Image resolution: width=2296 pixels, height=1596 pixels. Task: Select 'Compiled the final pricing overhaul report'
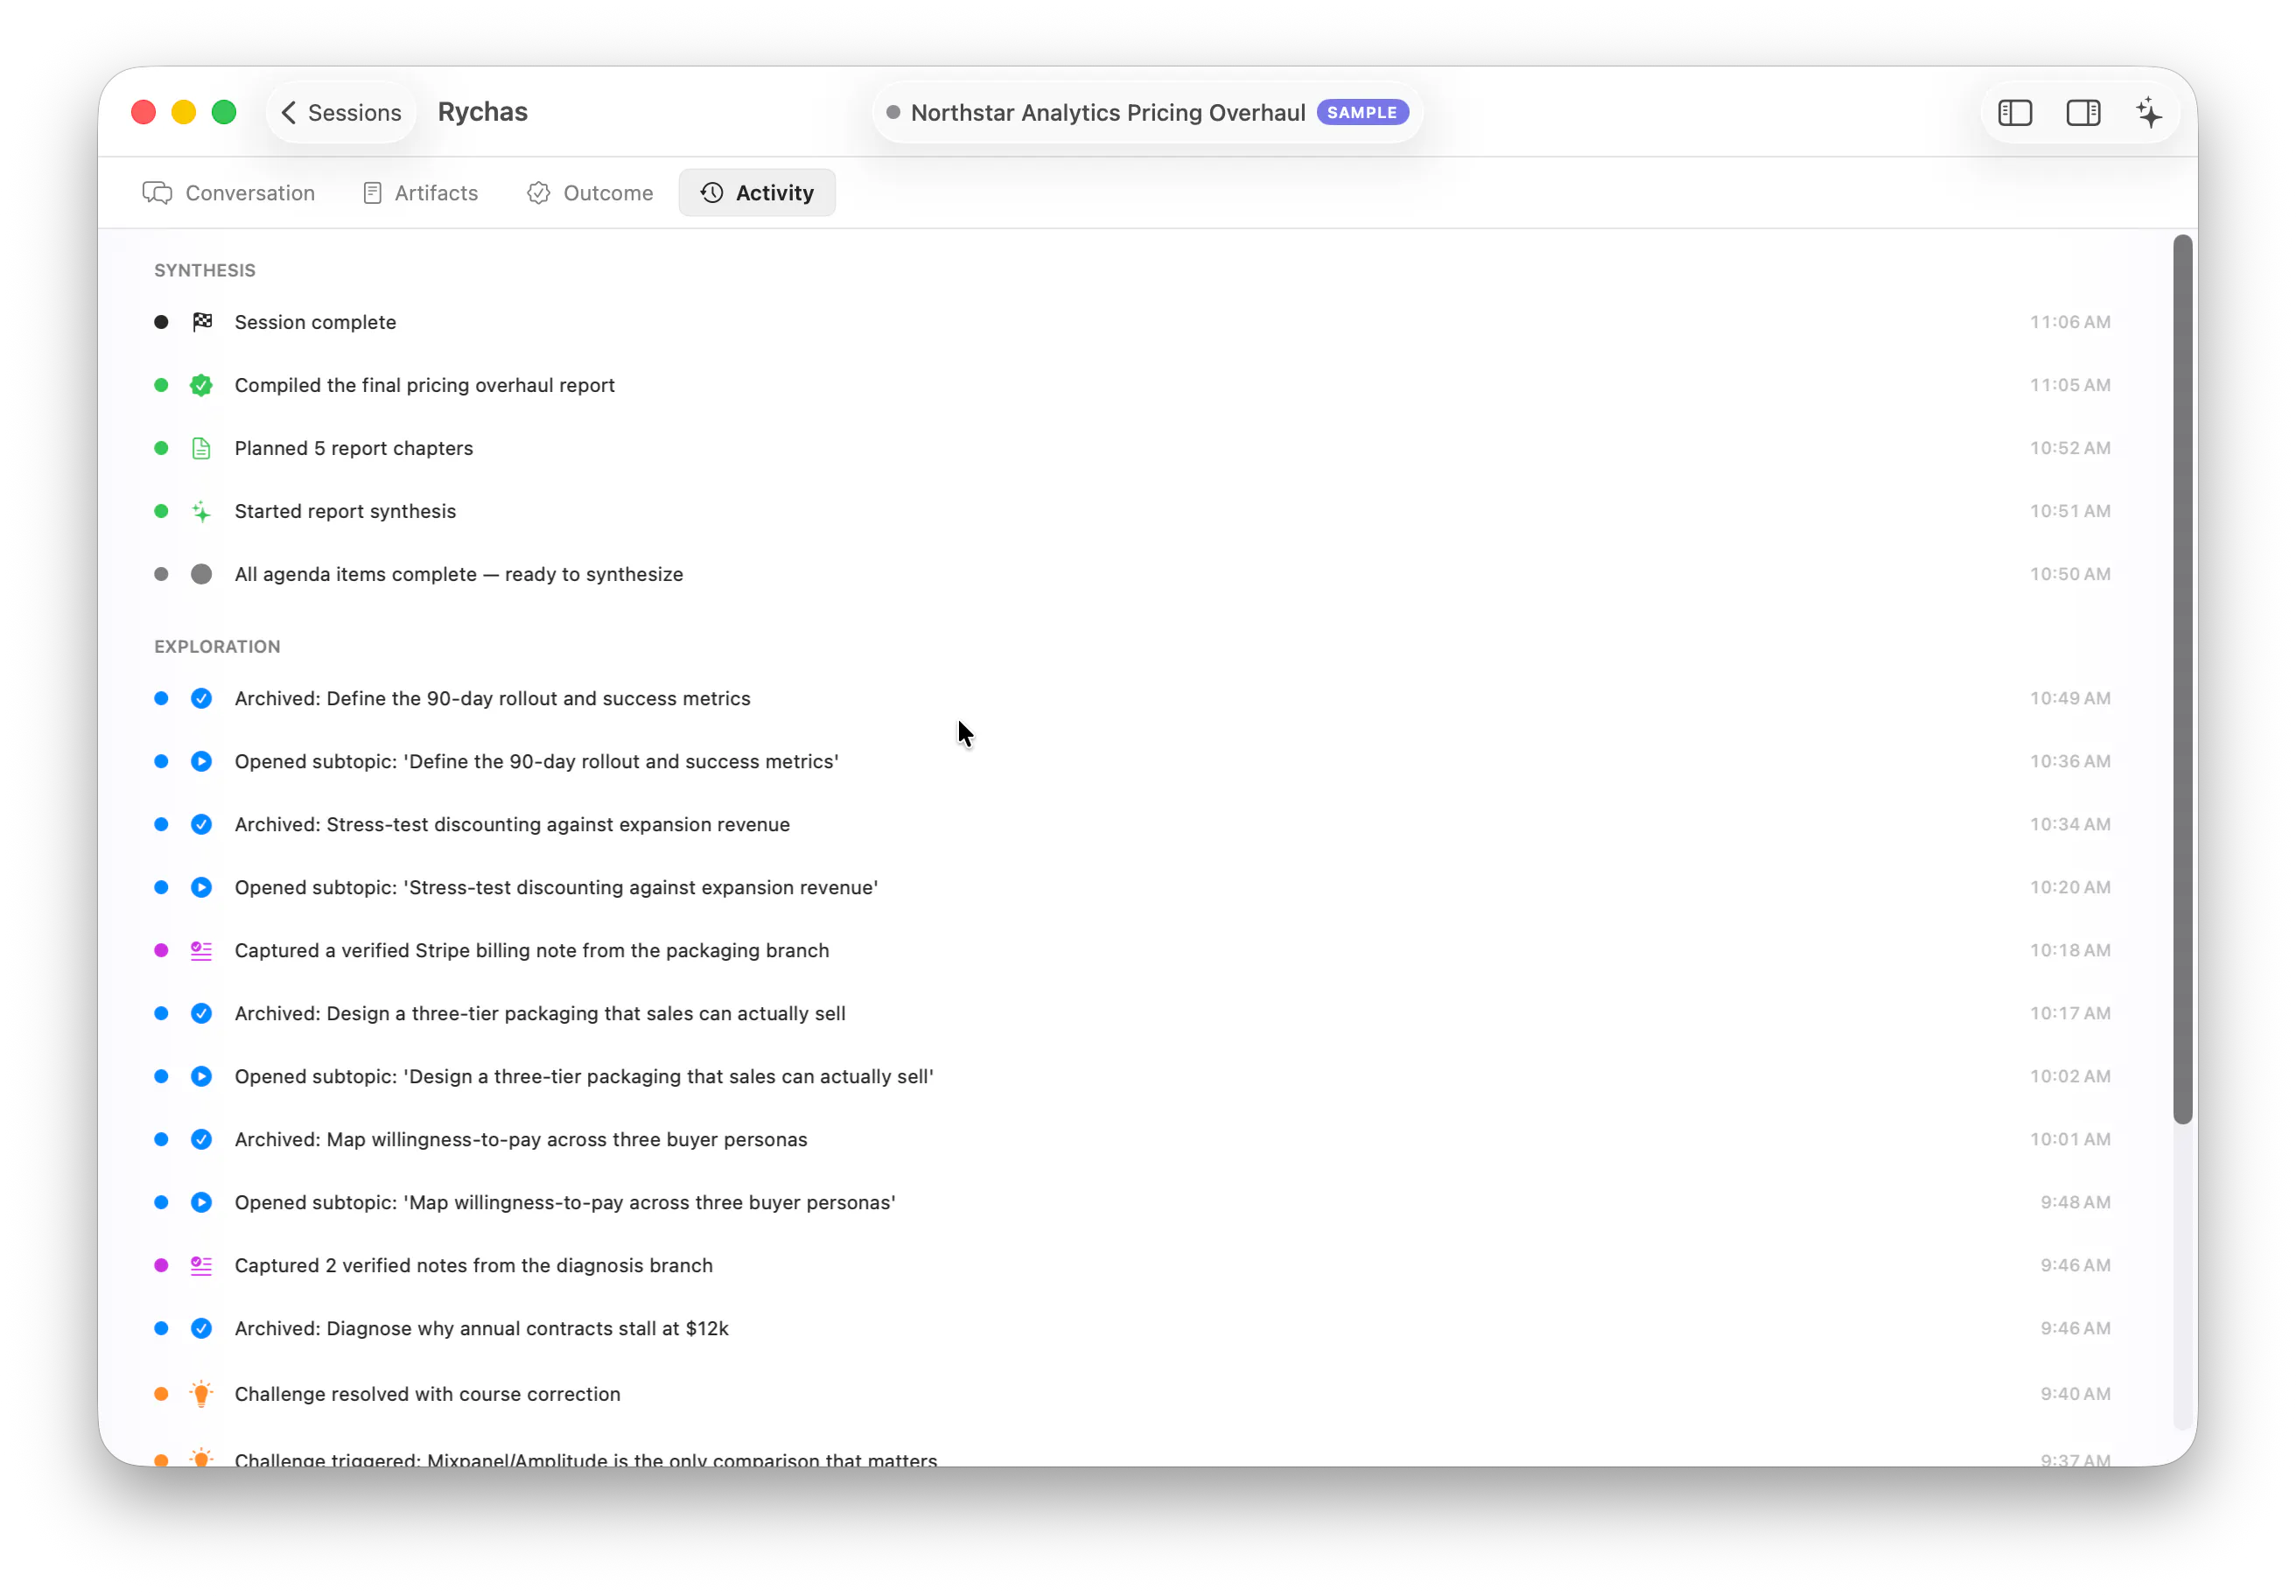[1134, 385]
